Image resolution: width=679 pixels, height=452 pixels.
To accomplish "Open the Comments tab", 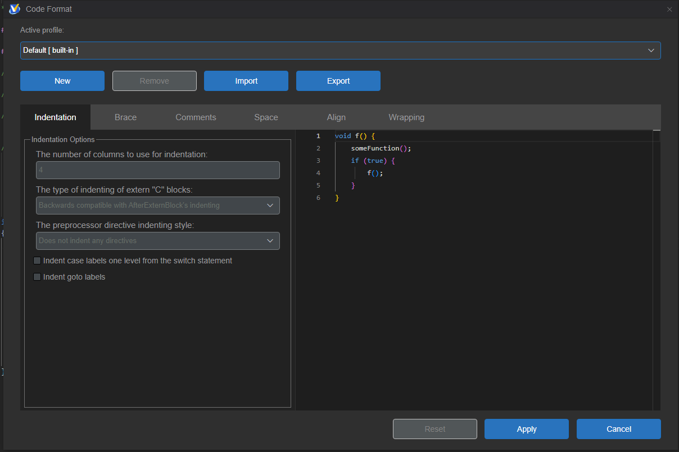I will coord(196,117).
